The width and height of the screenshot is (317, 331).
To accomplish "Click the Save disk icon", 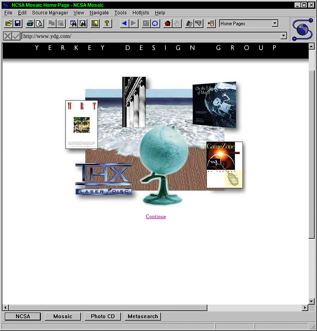I will [17, 24].
